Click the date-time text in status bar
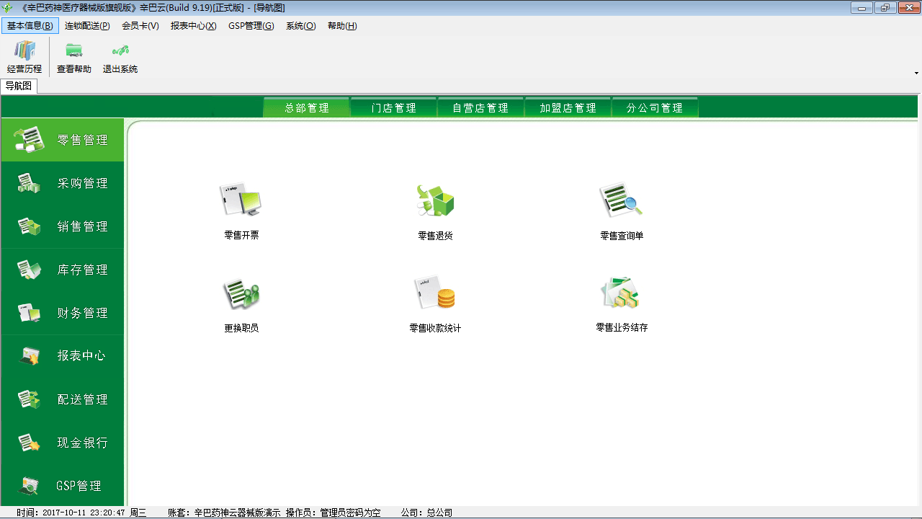The width and height of the screenshot is (922, 519). coord(81,513)
